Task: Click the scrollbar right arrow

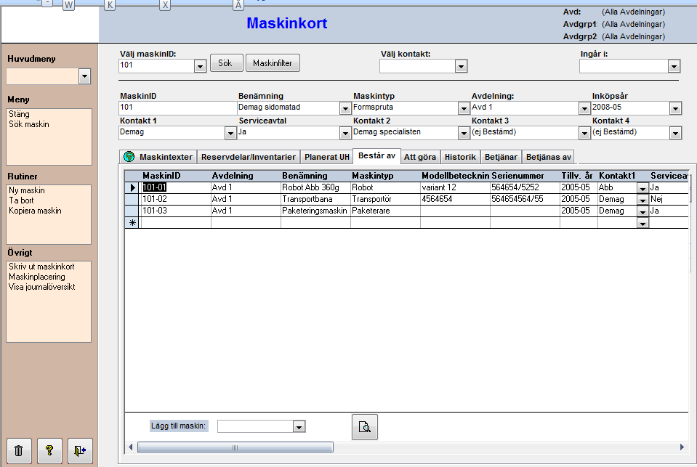Action: 682,447
